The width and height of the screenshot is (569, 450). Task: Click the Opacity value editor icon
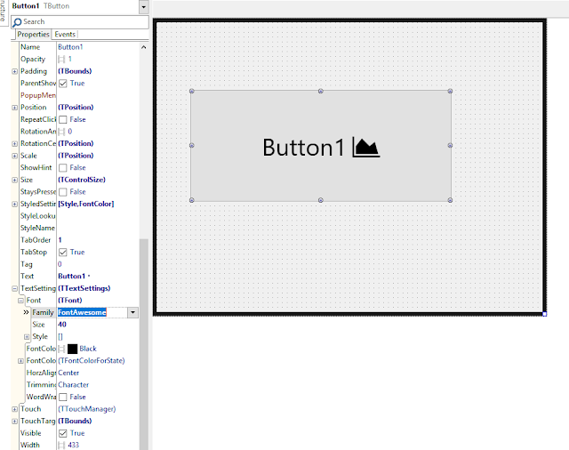pyautogui.click(x=61, y=60)
